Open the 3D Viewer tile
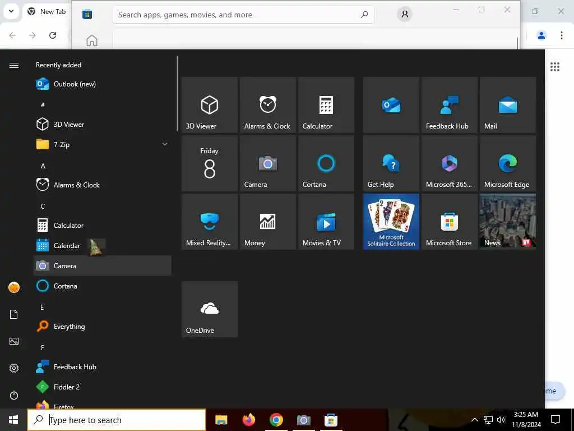 210,105
